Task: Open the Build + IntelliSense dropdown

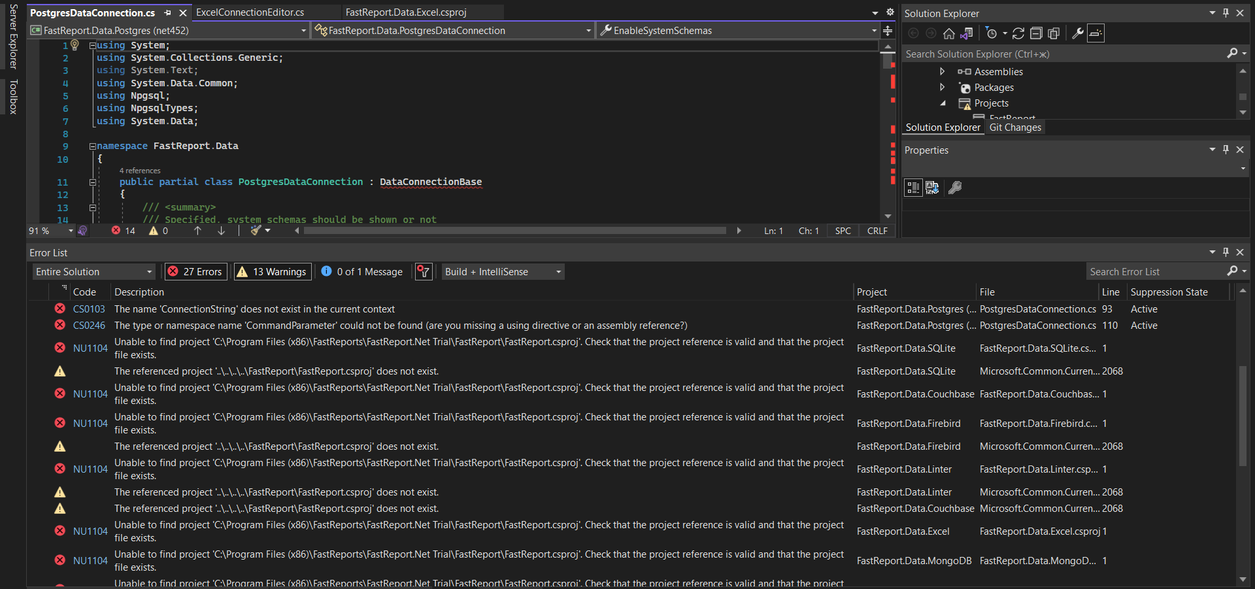Action: [x=503, y=272]
